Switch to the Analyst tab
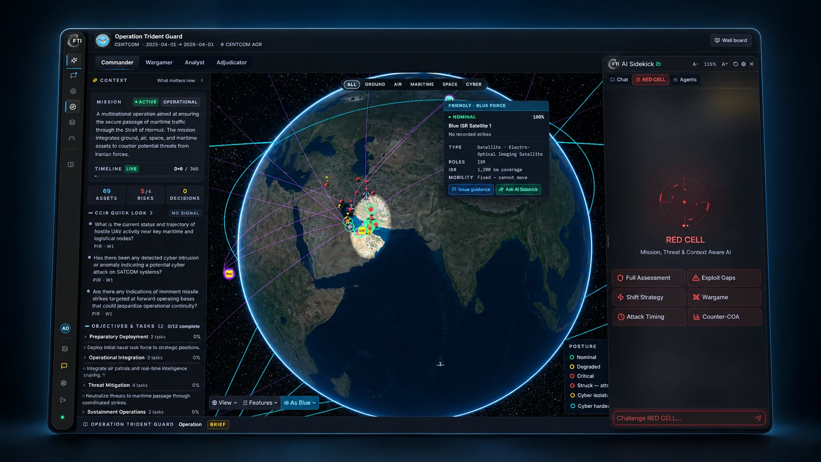 tap(194, 62)
